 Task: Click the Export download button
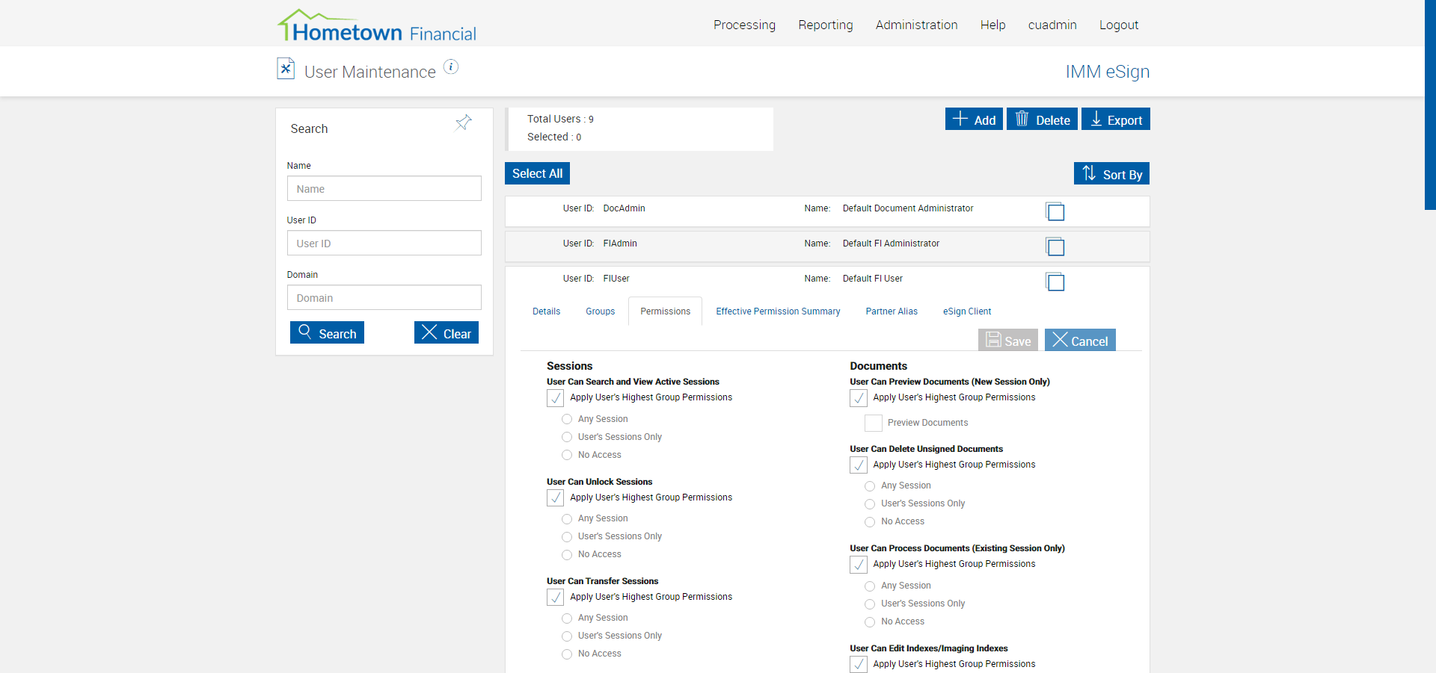[x=1115, y=120]
